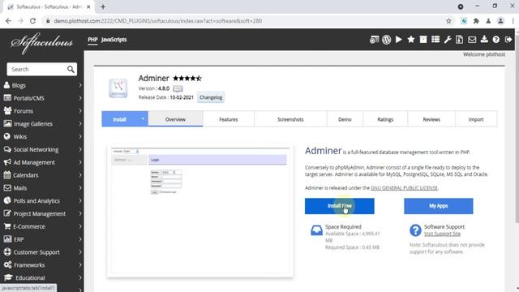
Task: Click the Install Now button
Action: [x=339, y=206]
